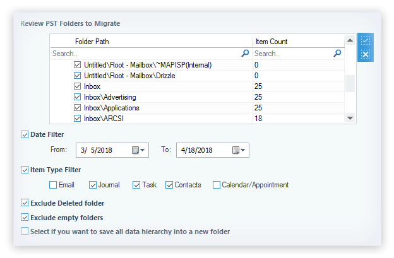This screenshot has height=258, width=394.
Task: Open the From date calendar picker
Action: tap(138, 150)
